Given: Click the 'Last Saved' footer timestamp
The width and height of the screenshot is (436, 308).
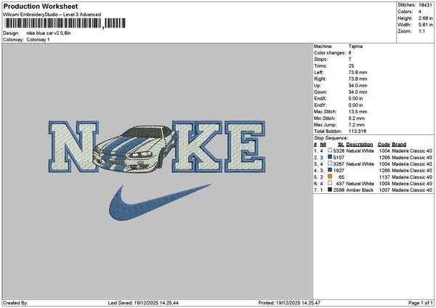Looking at the screenshot, I should (143, 303).
